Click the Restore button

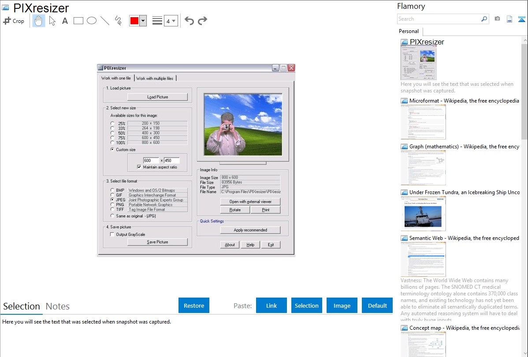point(194,305)
